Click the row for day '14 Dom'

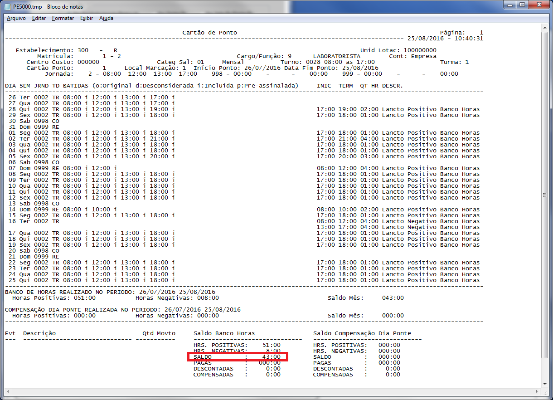(x=244, y=210)
